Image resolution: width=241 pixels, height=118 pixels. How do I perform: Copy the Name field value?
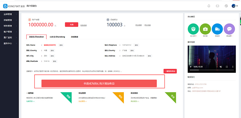(x=61, y=45)
